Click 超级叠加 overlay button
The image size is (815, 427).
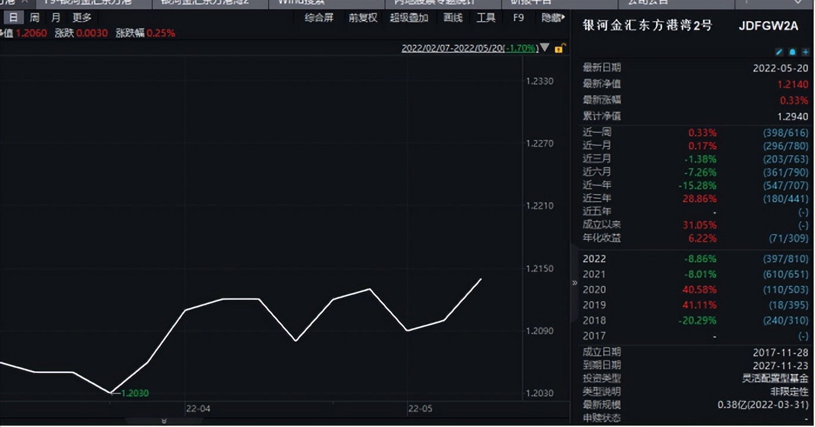pos(409,18)
